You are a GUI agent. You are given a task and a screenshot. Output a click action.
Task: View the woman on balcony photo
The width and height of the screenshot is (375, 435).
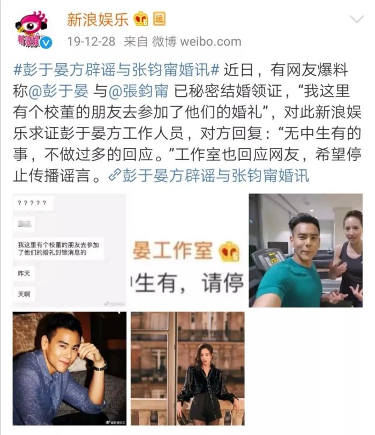188,369
